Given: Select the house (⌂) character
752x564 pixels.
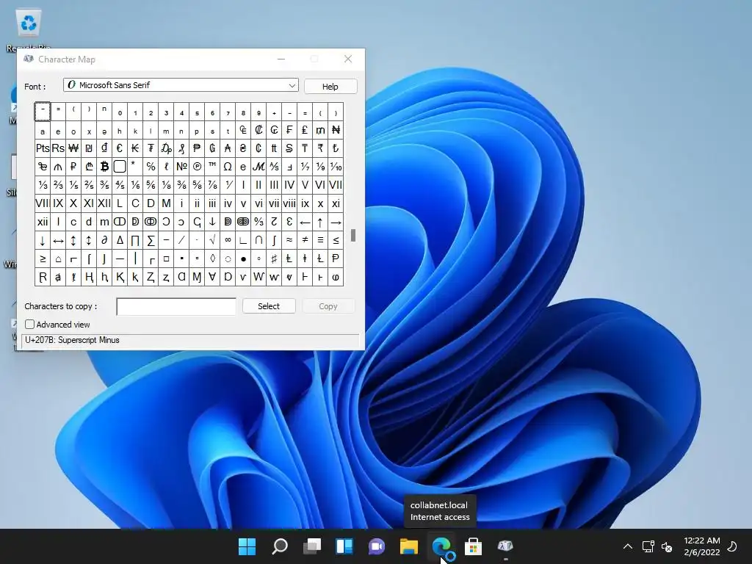Looking at the screenshot, I should (x=58, y=259).
